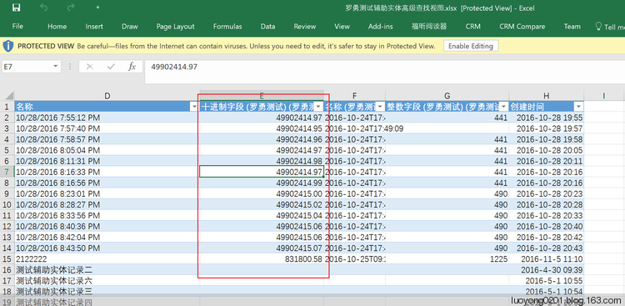The width and height of the screenshot is (625, 306).
Task: Open filter dropdown for 名称 column D
Action: click(194, 107)
